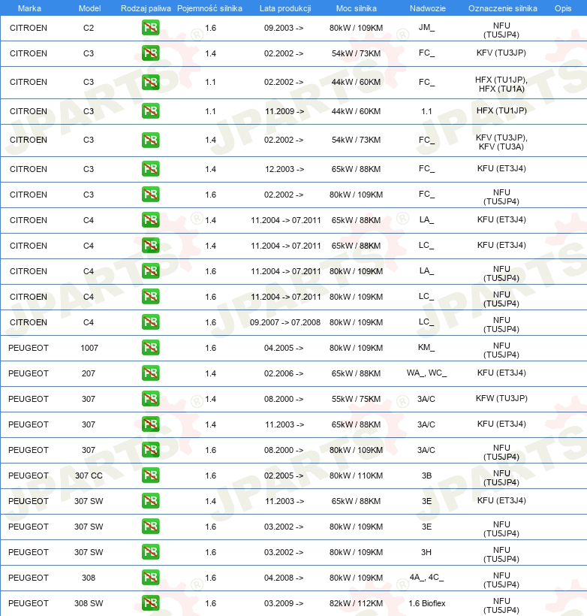
Task: Click the Lata produkcji column header
Action: (x=285, y=8)
